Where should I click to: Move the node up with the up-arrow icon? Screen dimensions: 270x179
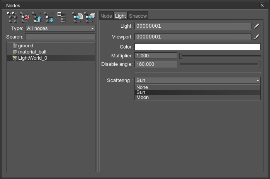pos(37,17)
